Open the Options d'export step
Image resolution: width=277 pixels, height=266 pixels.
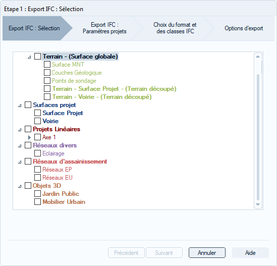coord(244,28)
